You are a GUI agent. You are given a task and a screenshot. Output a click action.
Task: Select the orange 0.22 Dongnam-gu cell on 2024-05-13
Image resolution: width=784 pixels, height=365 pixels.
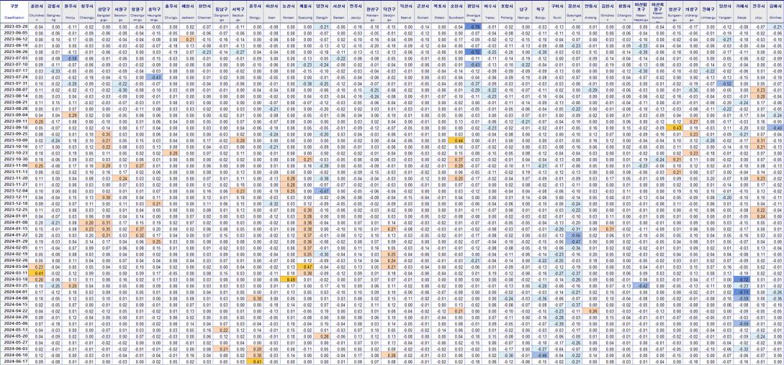pyautogui.click(x=222, y=330)
